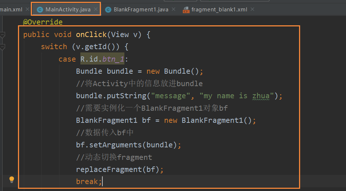This screenshot has width=346, height=191.
Task: Open the yellow light bulb quick-fix icon
Action: pos(12,180)
